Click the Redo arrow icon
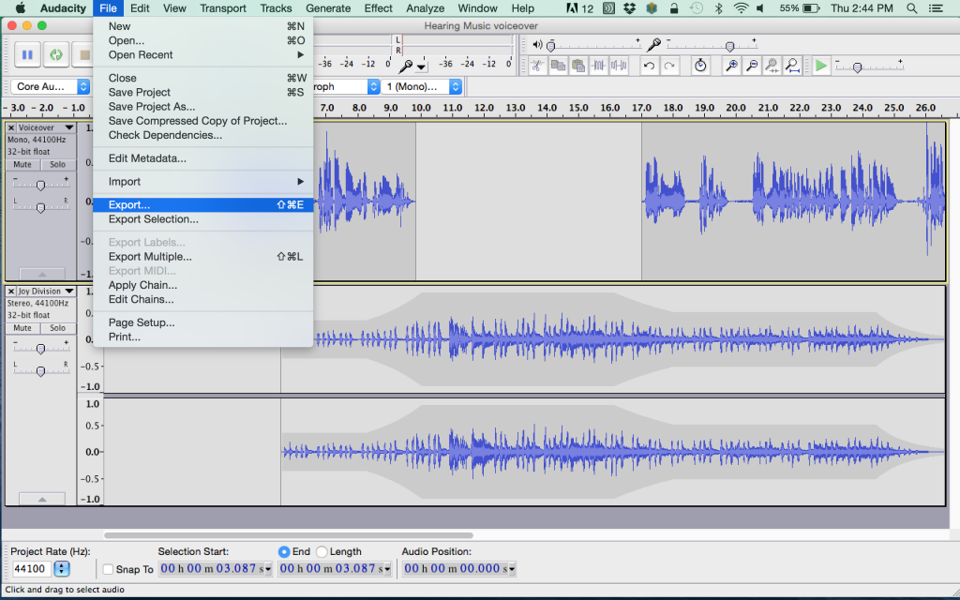 pos(669,66)
